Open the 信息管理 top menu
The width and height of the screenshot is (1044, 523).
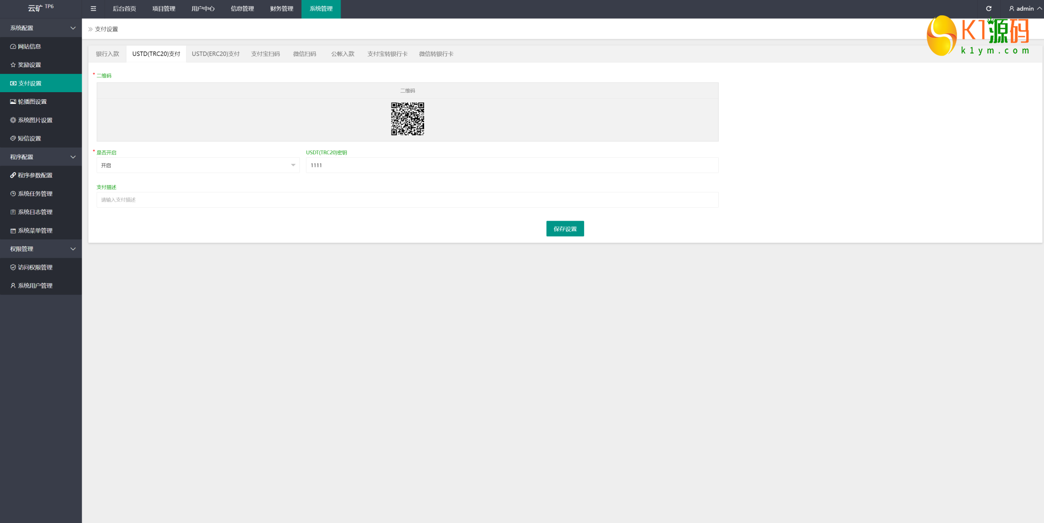click(242, 9)
